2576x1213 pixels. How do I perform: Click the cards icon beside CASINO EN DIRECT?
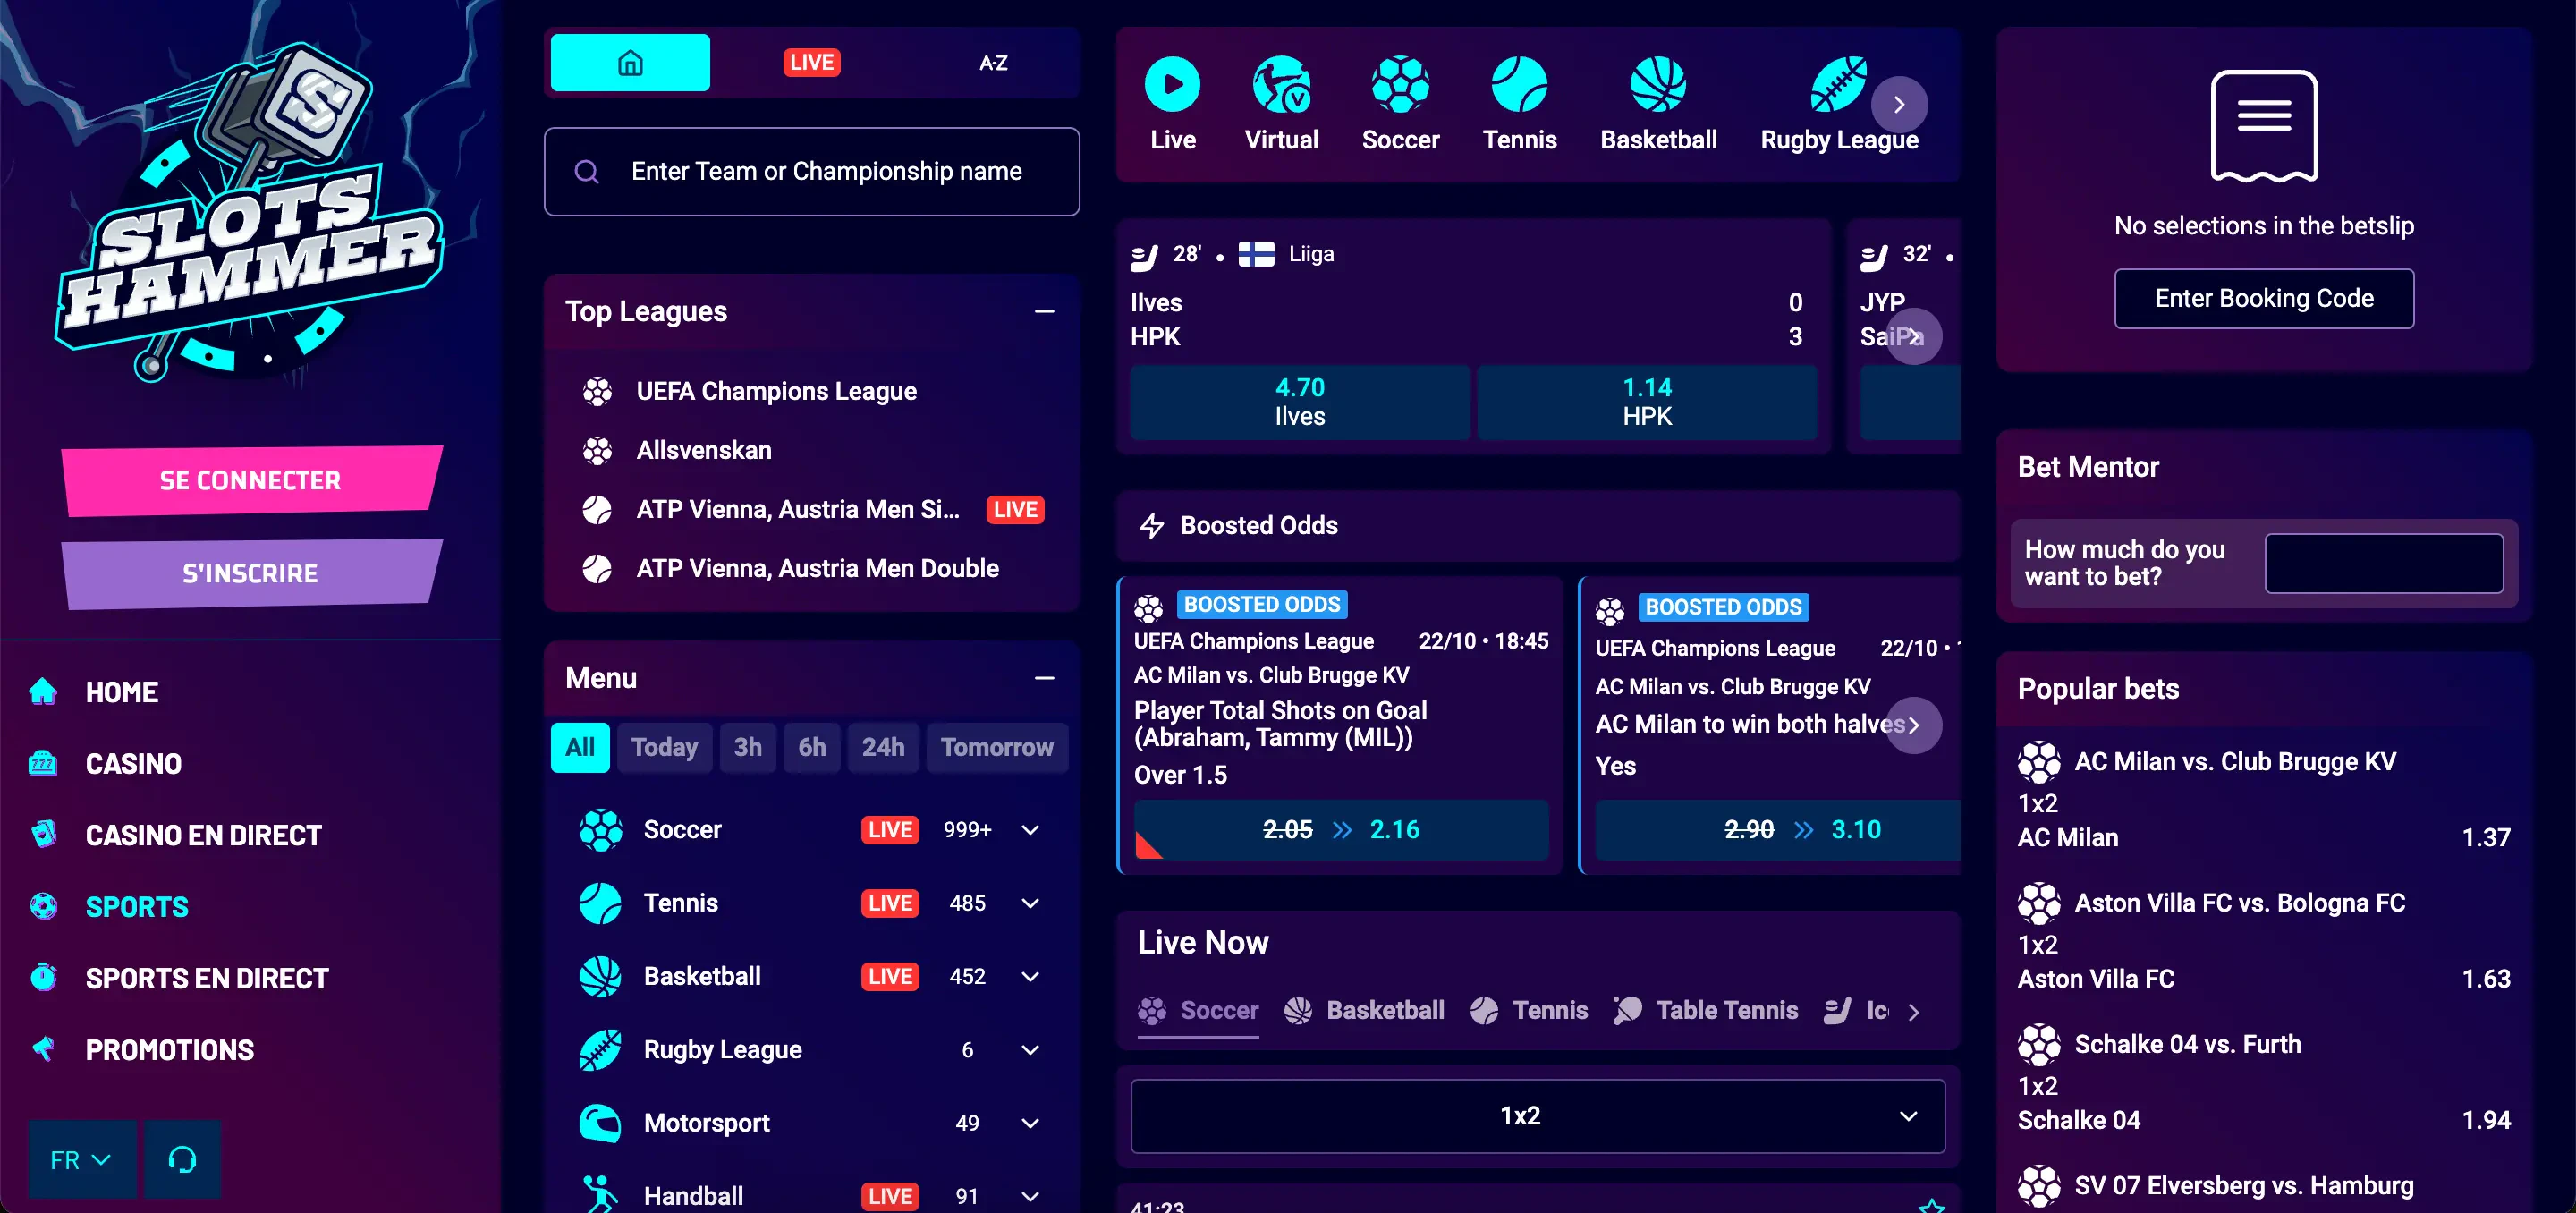(43, 834)
